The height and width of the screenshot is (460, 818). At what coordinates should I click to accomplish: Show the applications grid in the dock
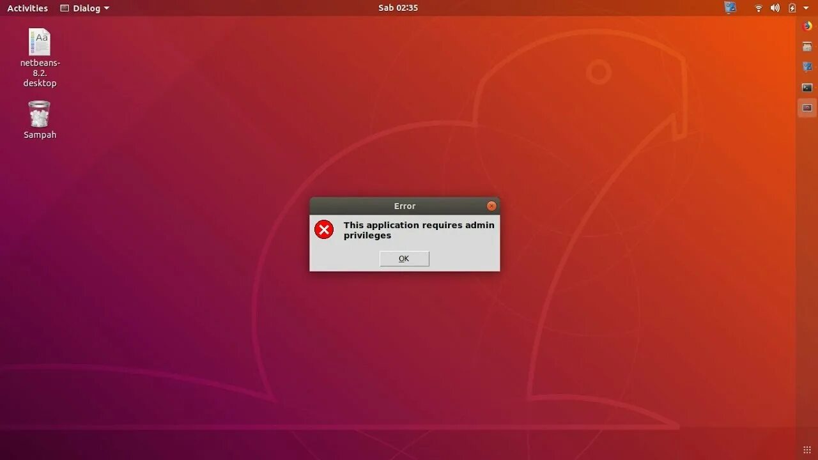pos(807,450)
